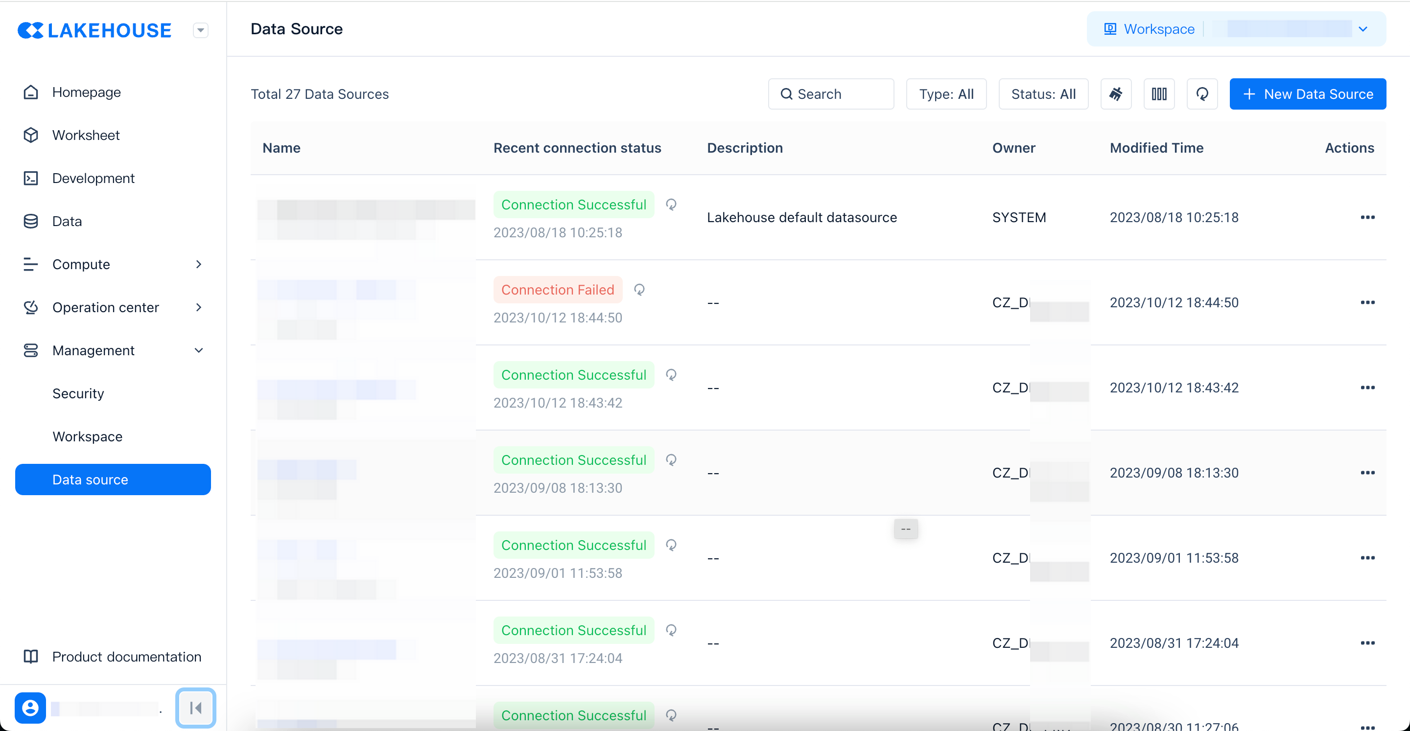The image size is (1410, 731).
Task: Recheck connection for 2023/08/31 17:24:04 row
Action: [671, 630]
